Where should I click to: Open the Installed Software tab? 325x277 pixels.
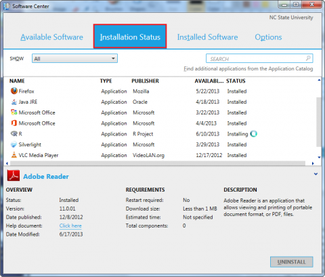pos(207,37)
